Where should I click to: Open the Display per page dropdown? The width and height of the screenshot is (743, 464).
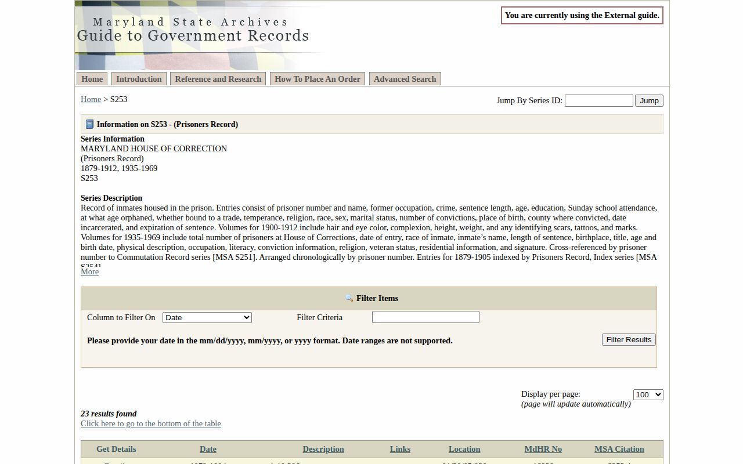click(648, 394)
